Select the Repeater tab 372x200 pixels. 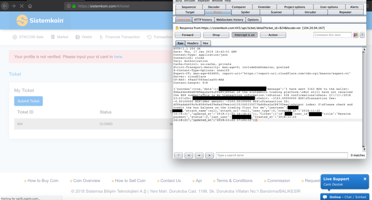pos(345,12)
